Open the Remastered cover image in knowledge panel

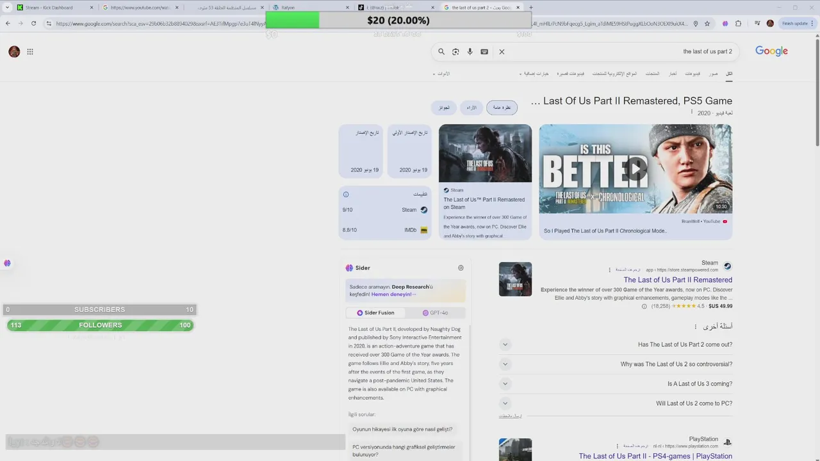[485, 154]
